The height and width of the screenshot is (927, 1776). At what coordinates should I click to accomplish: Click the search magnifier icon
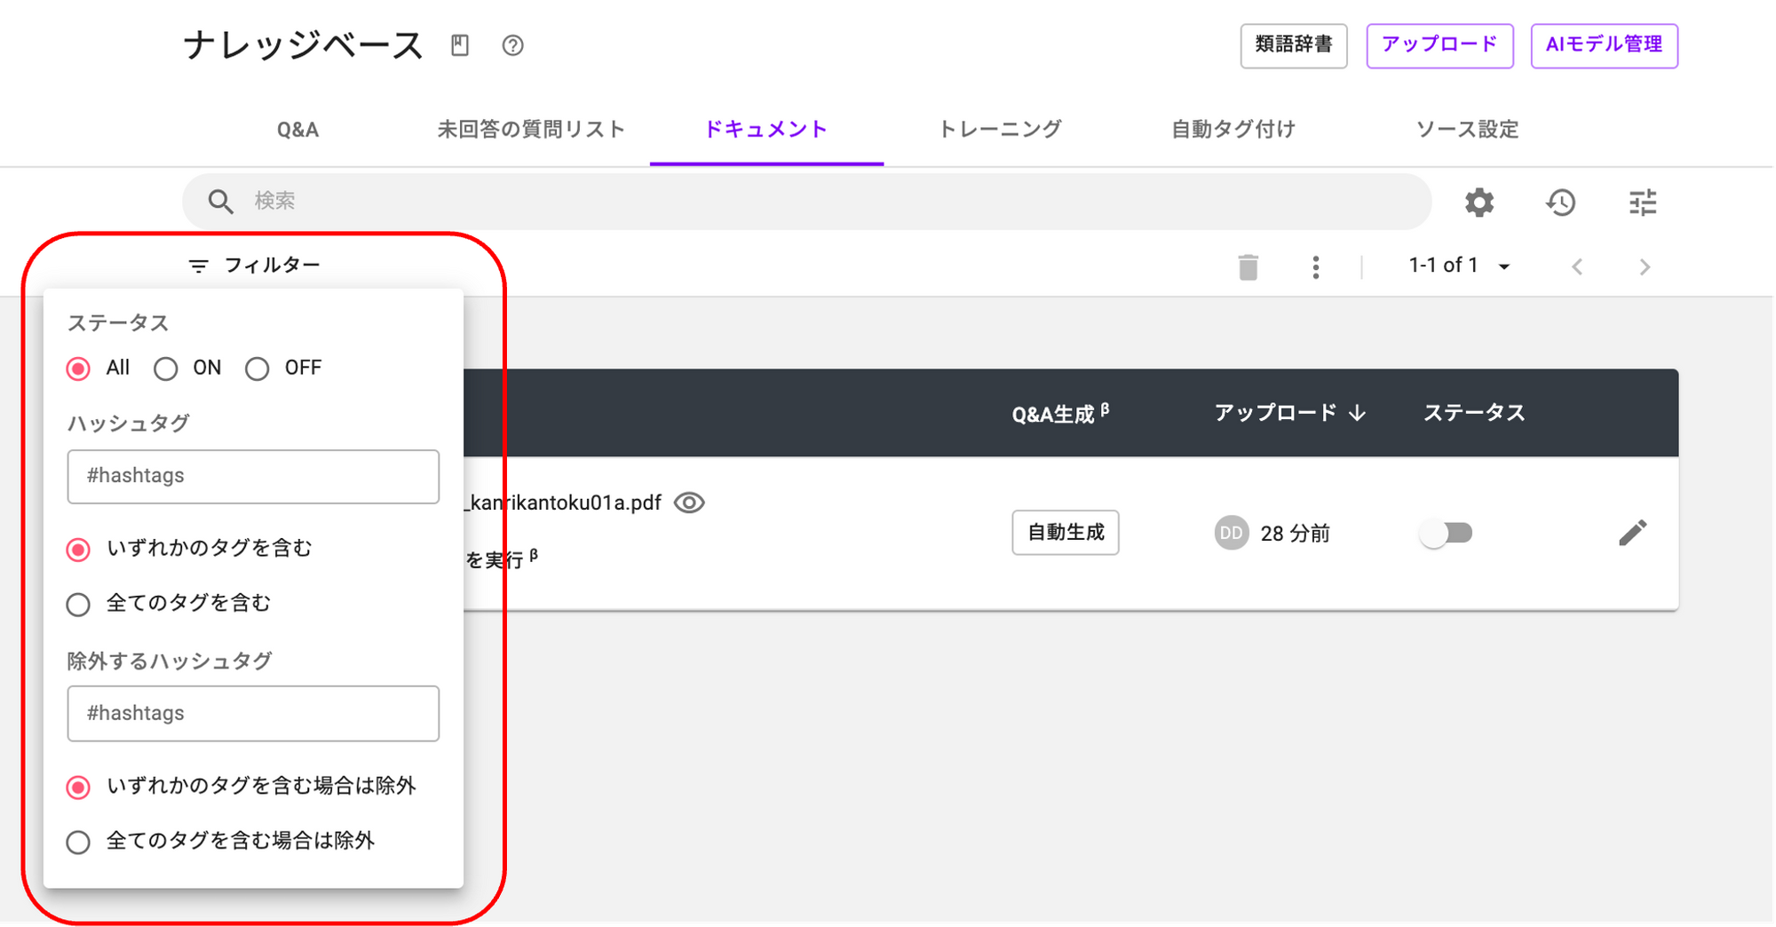(x=220, y=202)
